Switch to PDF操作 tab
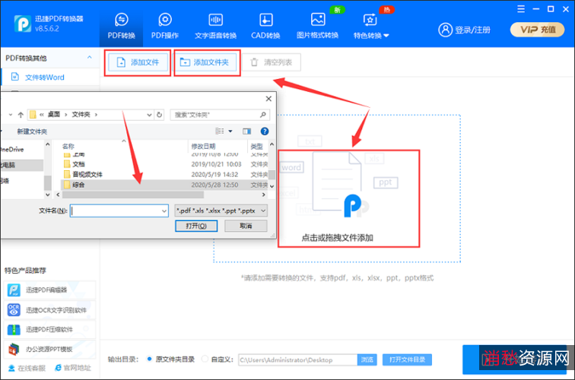This screenshot has width=575, height=380. coord(165,26)
